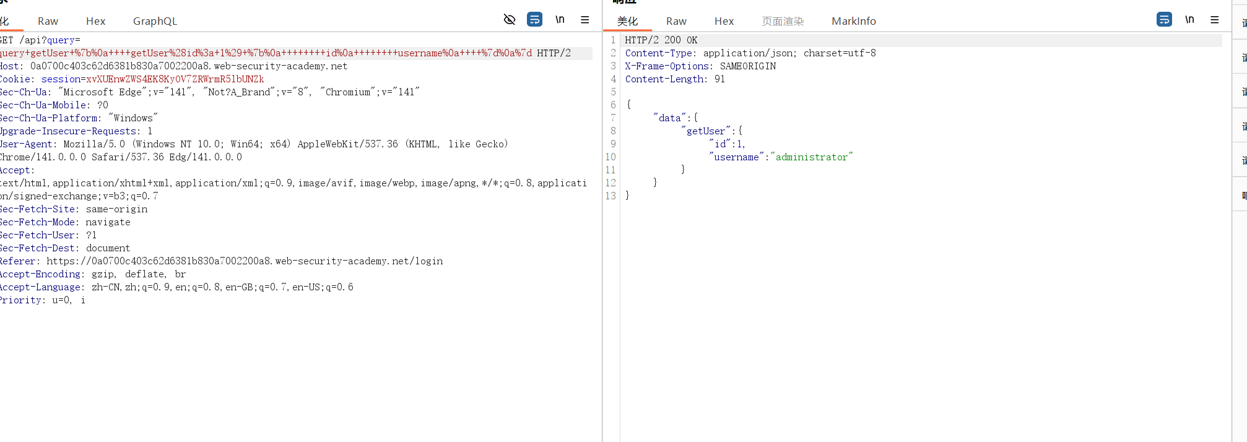
Task: Open the GraphQL tab in the request pane
Action: (x=155, y=21)
